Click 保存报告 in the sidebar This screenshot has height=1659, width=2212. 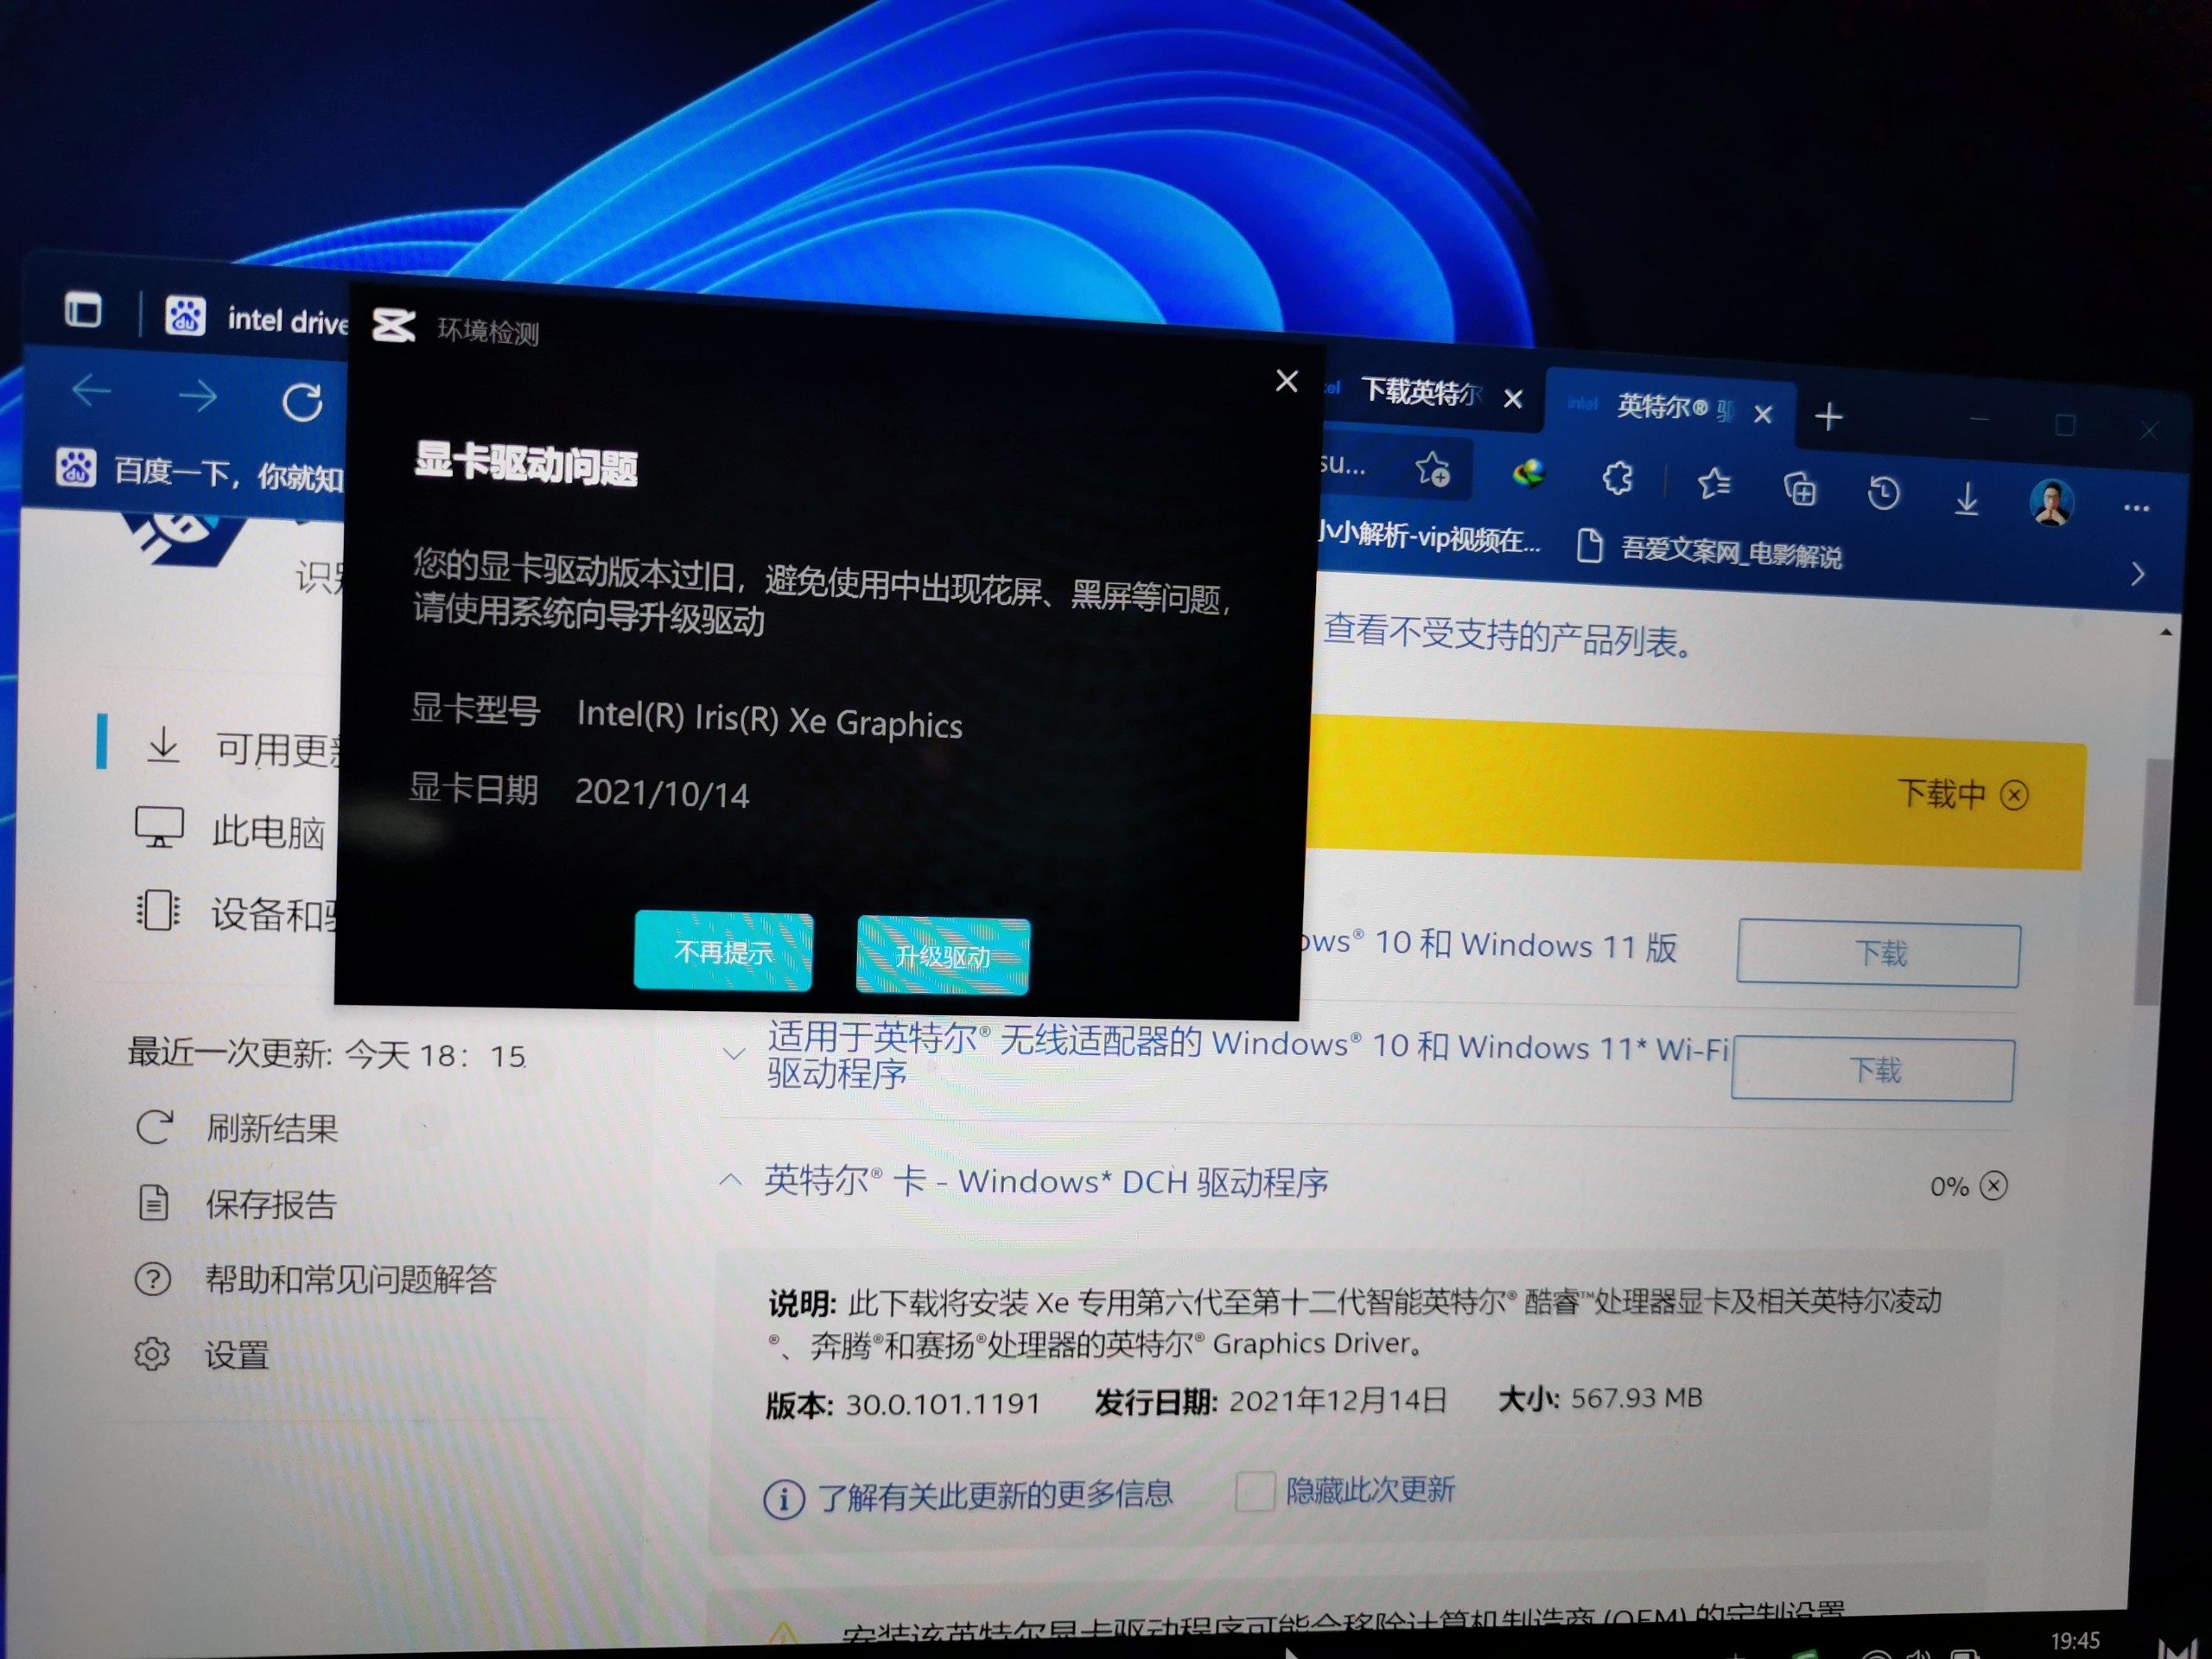click(x=237, y=1203)
